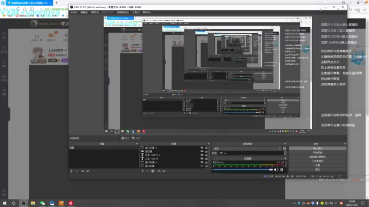Show hidden system tray icons chevron
Viewport: 369px width, 207px height.
point(294,203)
